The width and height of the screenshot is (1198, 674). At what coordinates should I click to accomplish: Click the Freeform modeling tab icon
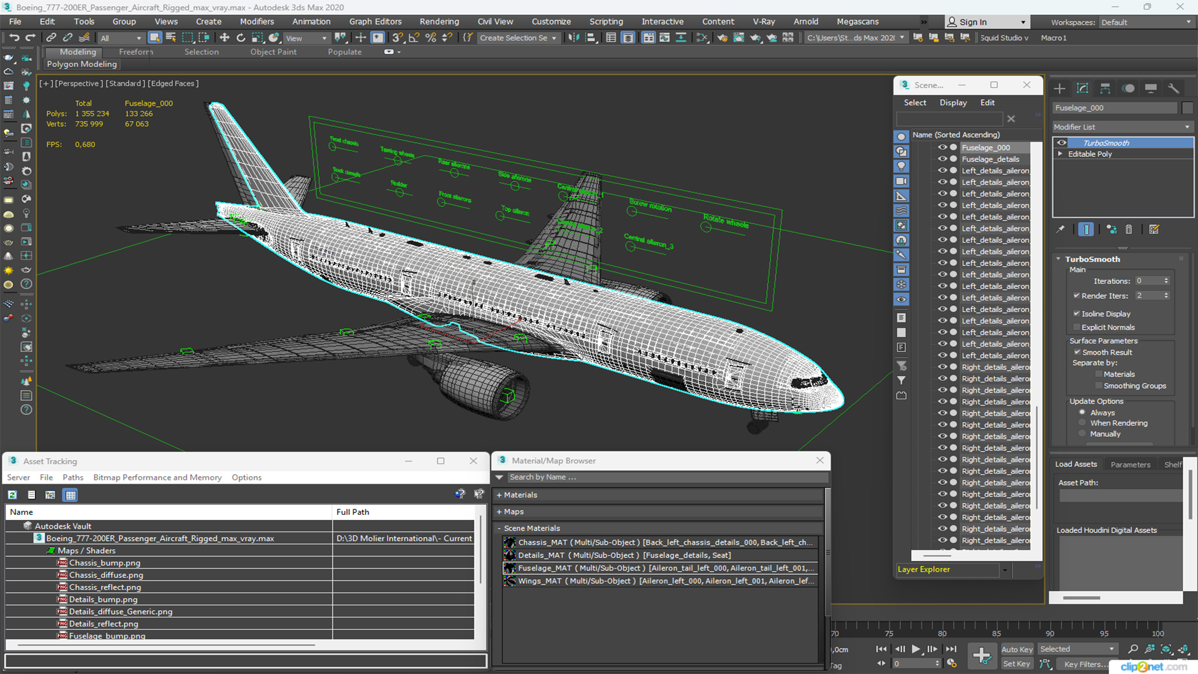click(x=136, y=52)
